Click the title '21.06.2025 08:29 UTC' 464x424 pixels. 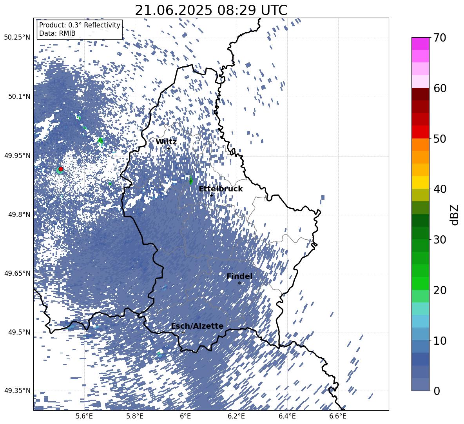click(211, 10)
